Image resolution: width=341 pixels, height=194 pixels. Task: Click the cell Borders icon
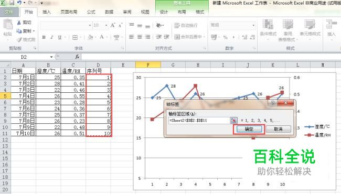pos(75,37)
